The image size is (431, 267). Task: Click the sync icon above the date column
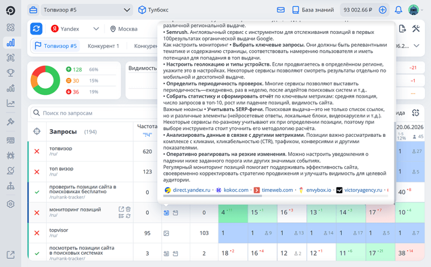(415, 113)
